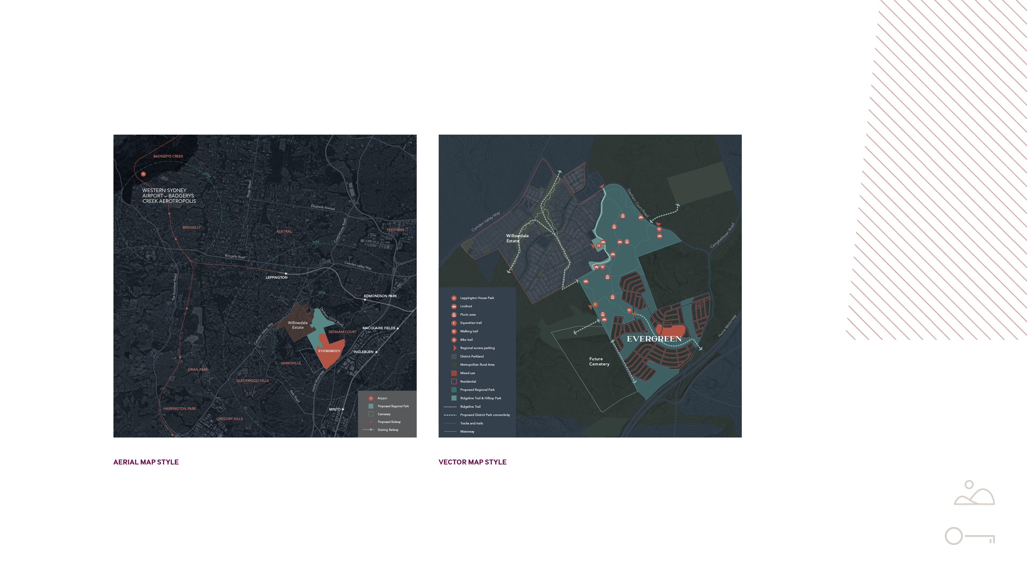Click the Residential outlined square in the legend
Image resolution: width=1027 pixels, height=577 pixels.
(454, 381)
